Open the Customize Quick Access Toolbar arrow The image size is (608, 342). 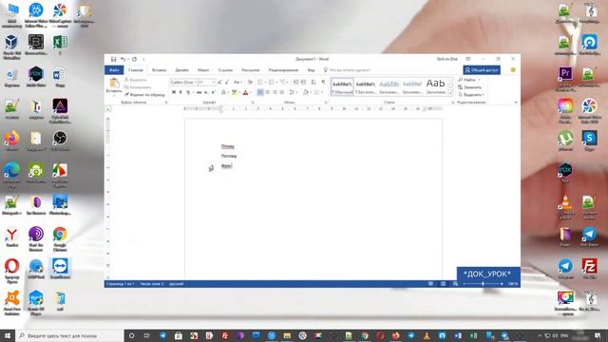143,59
